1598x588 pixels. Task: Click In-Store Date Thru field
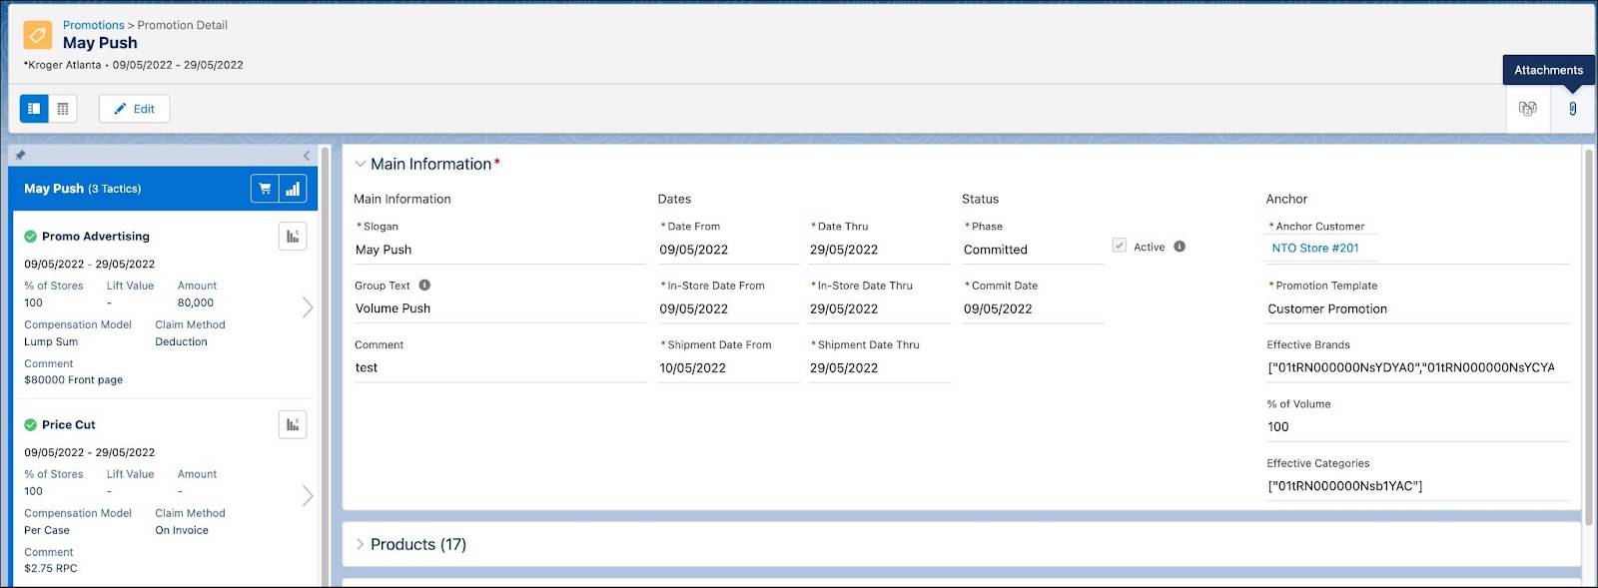(879, 309)
